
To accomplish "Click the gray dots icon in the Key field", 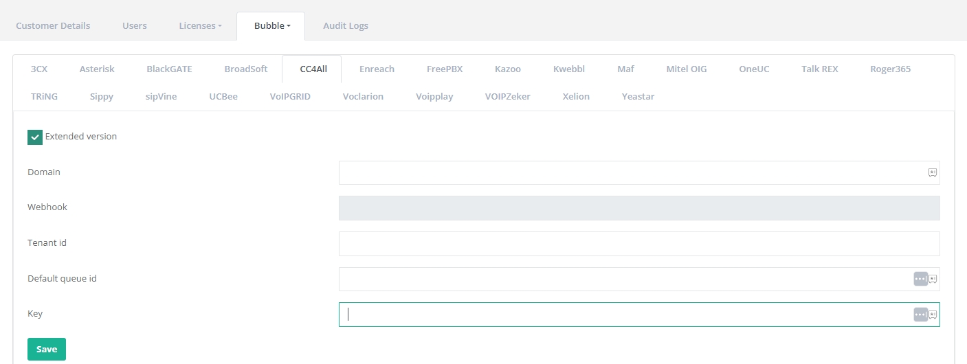I will click(x=920, y=315).
